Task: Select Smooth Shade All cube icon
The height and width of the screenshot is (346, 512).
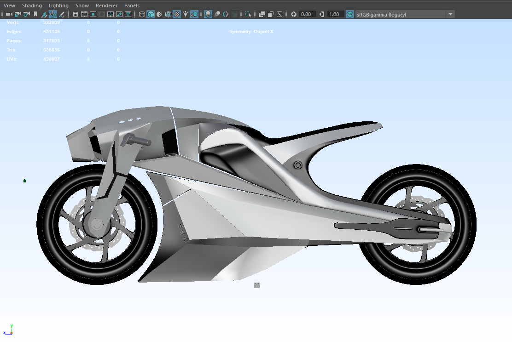Action: (151, 14)
